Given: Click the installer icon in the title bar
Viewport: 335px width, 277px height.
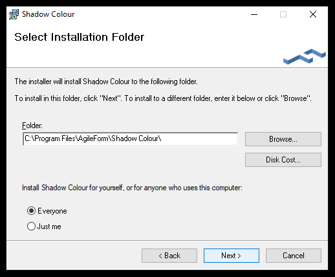Looking at the screenshot, I should (14, 14).
